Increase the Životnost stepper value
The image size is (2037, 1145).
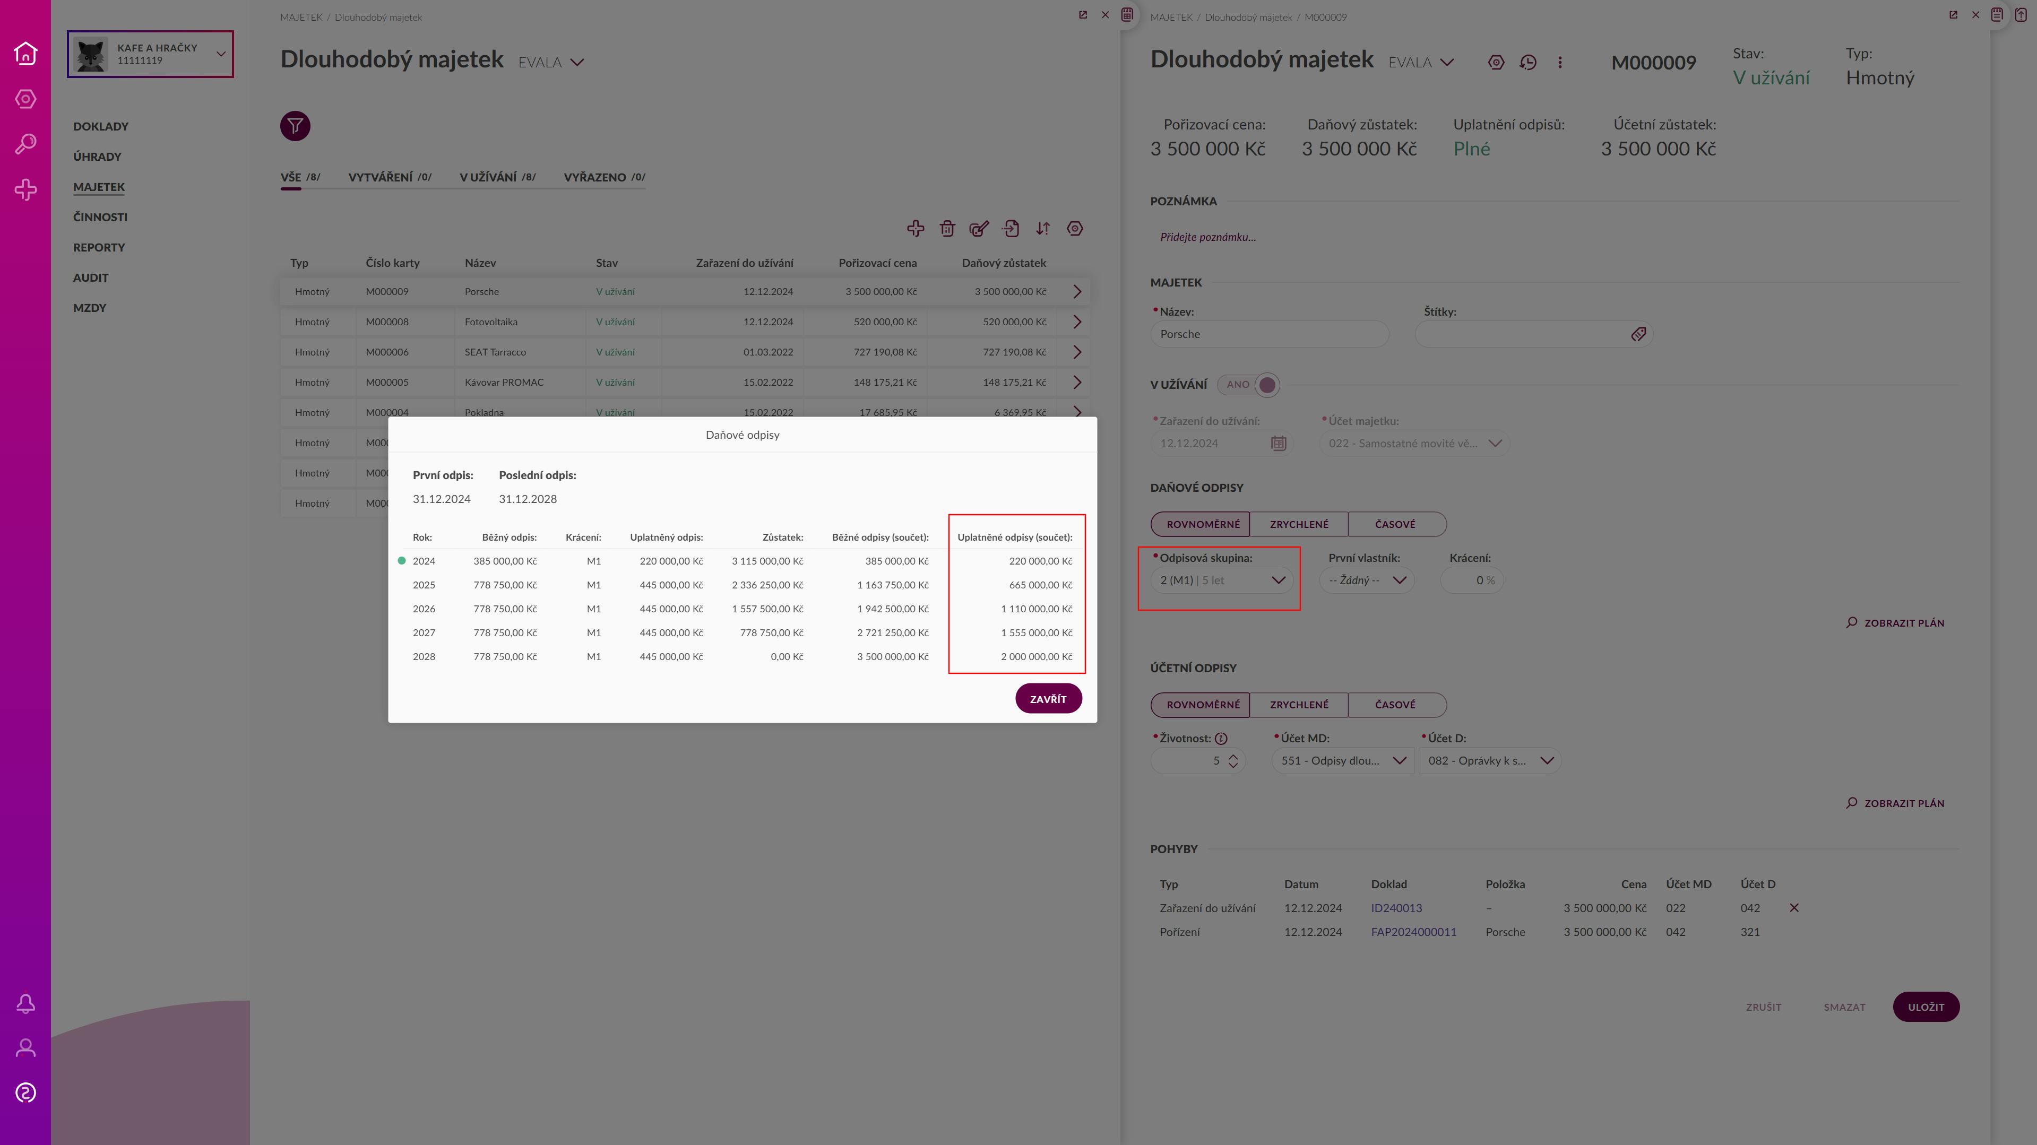tap(1233, 755)
